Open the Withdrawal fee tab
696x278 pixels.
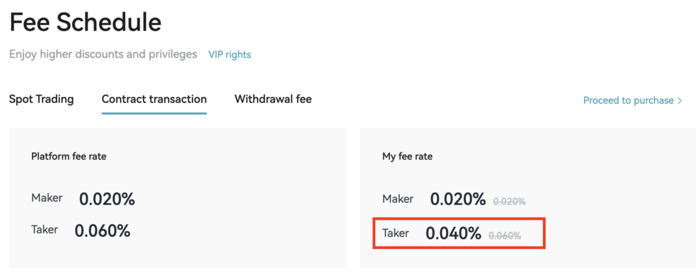pos(273,99)
